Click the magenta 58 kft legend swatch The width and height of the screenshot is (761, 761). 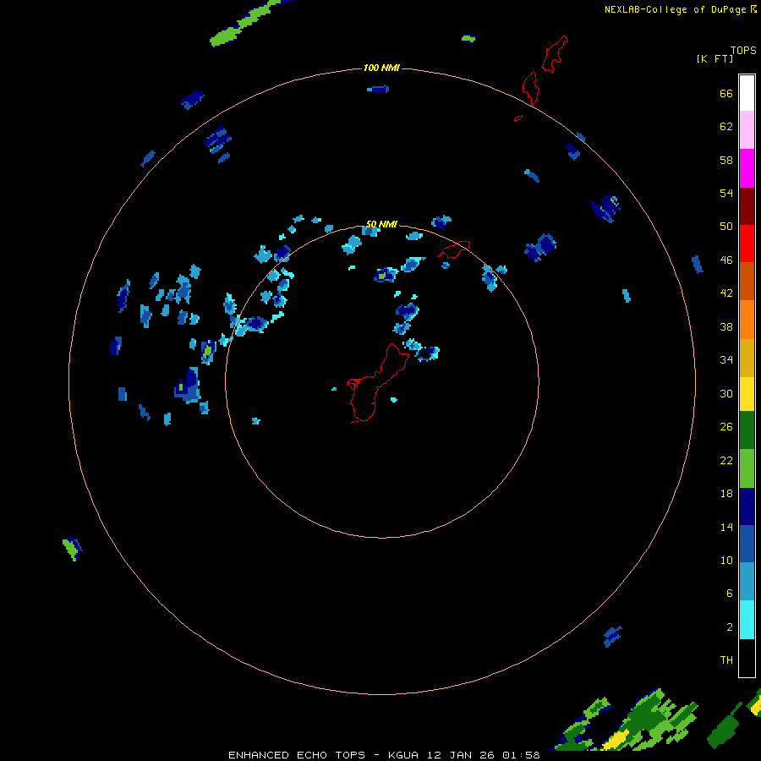coord(747,168)
